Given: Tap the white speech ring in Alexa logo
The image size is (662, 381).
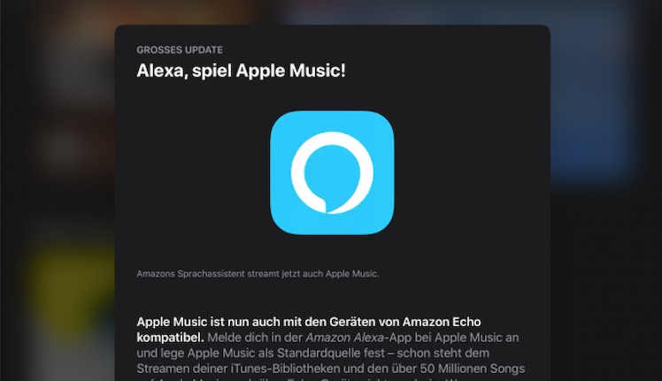Looking at the screenshot, I should [332, 172].
